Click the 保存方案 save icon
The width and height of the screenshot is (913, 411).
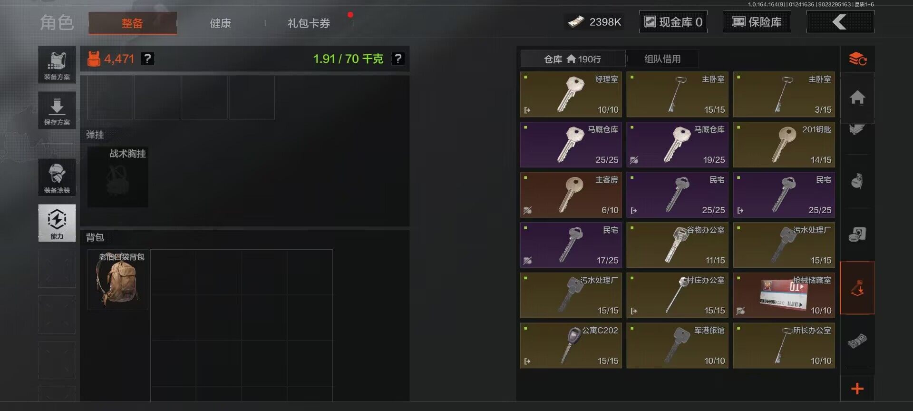click(57, 110)
